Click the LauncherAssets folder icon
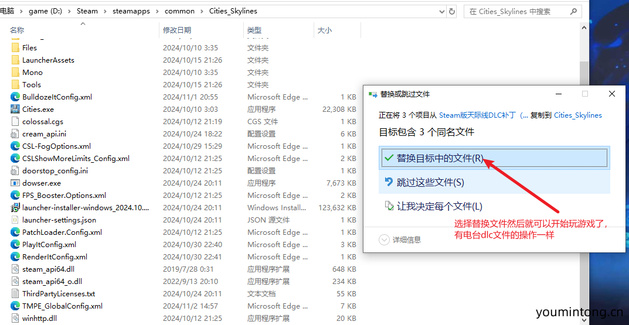The width and height of the screenshot is (629, 325). pos(15,60)
